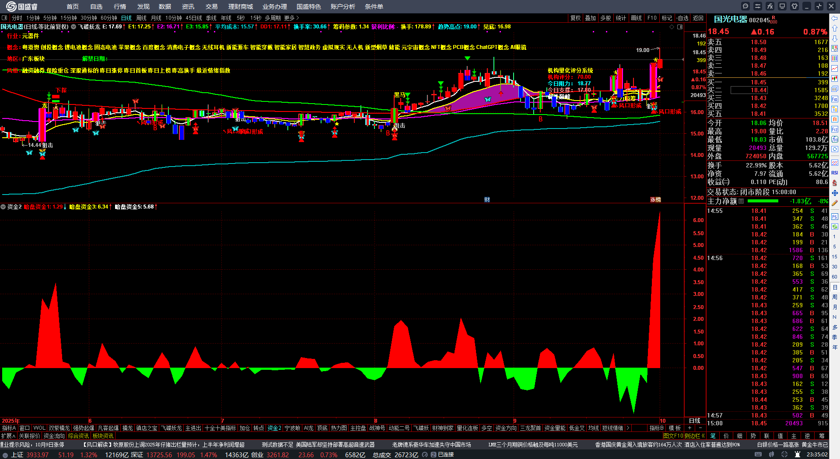Click the screen display icon in title bar
Screen dimensions: 840x459
pyautogui.click(x=782, y=6)
